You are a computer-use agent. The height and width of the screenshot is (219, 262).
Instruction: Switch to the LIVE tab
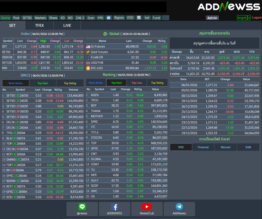67,25
